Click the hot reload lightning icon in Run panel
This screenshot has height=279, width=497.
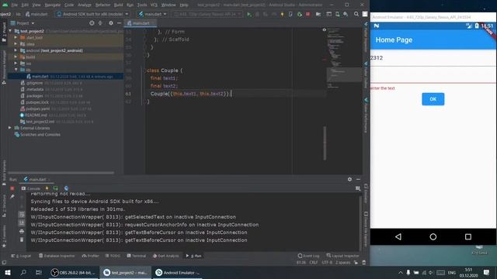pos(47,188)
